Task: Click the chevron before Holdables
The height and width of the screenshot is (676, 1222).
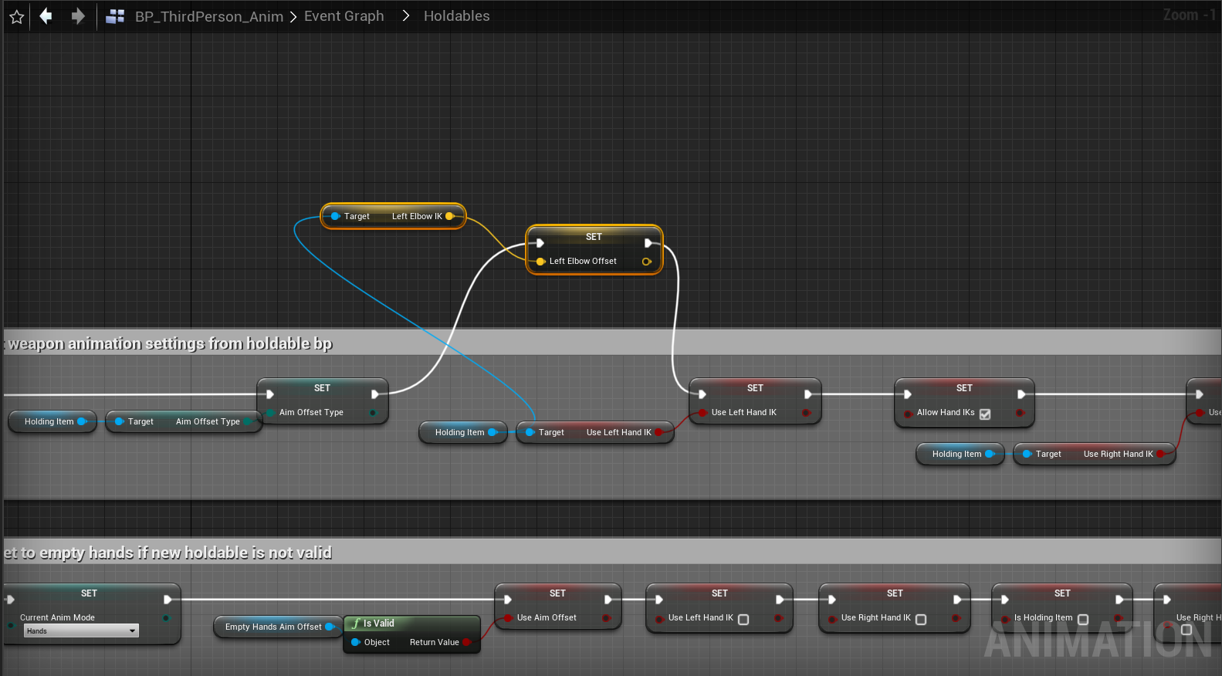Action: click(405, 16)
